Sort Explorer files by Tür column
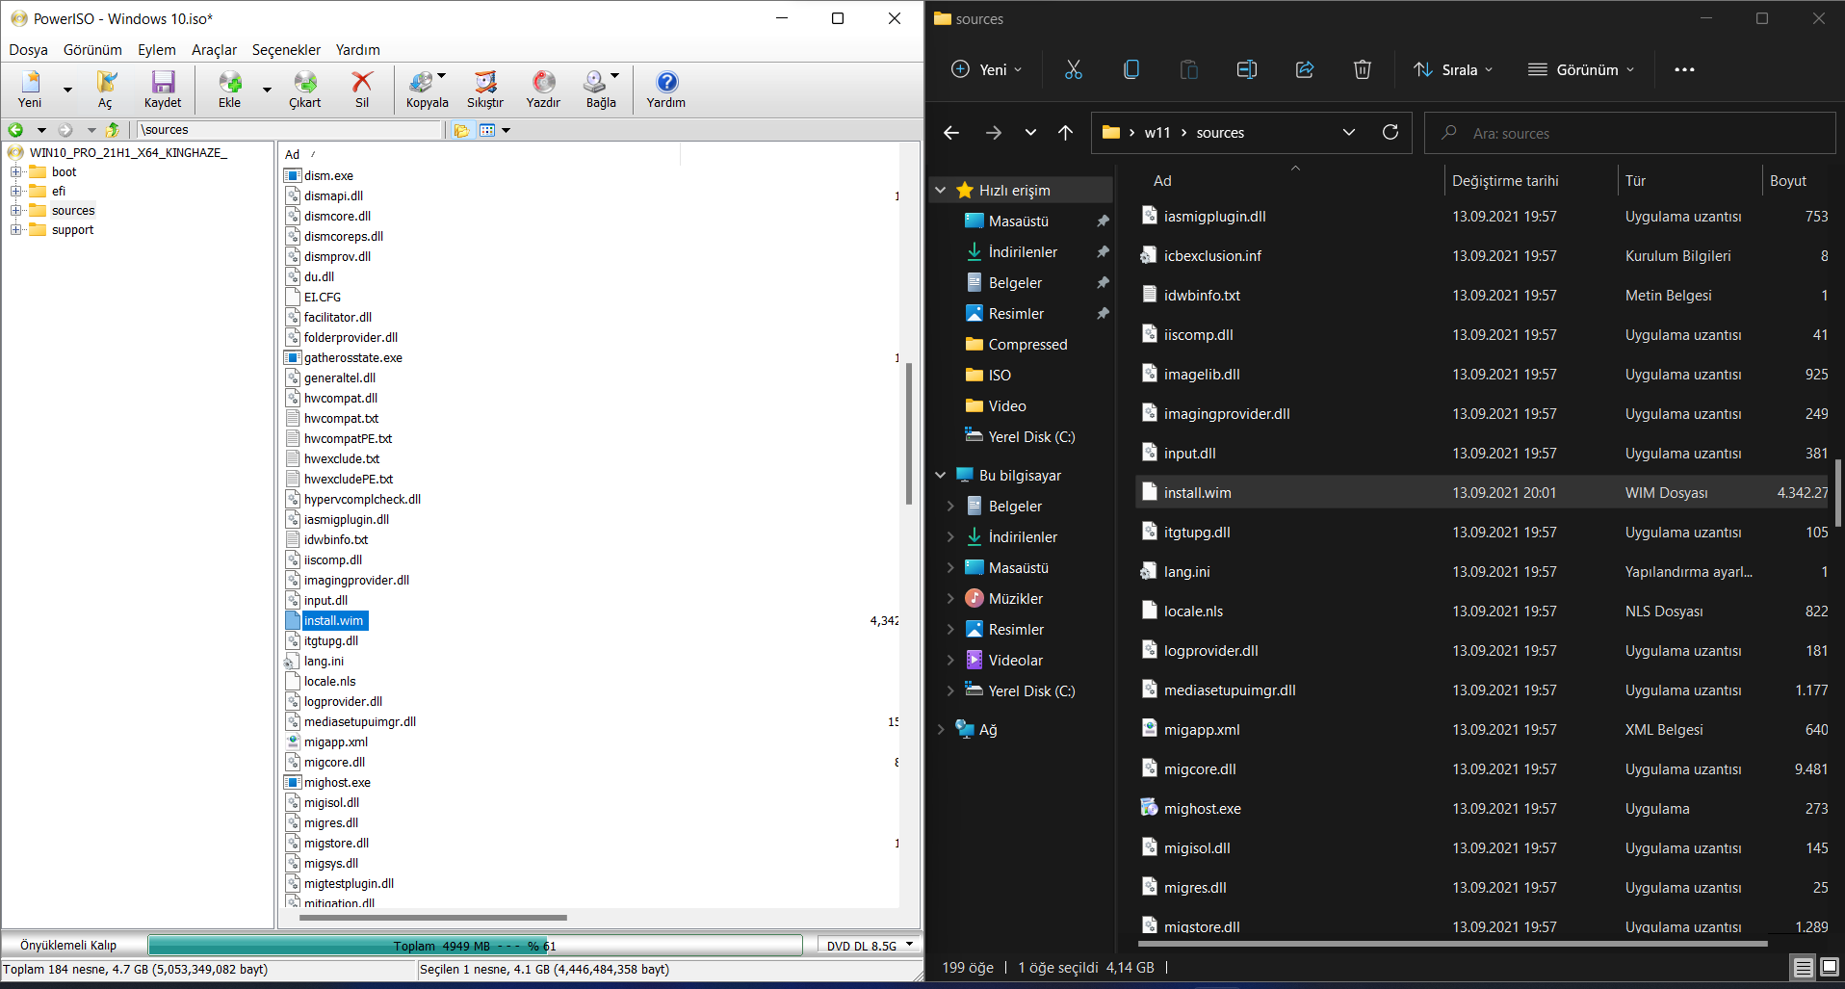1845x989 pixels. [1635, 181]
